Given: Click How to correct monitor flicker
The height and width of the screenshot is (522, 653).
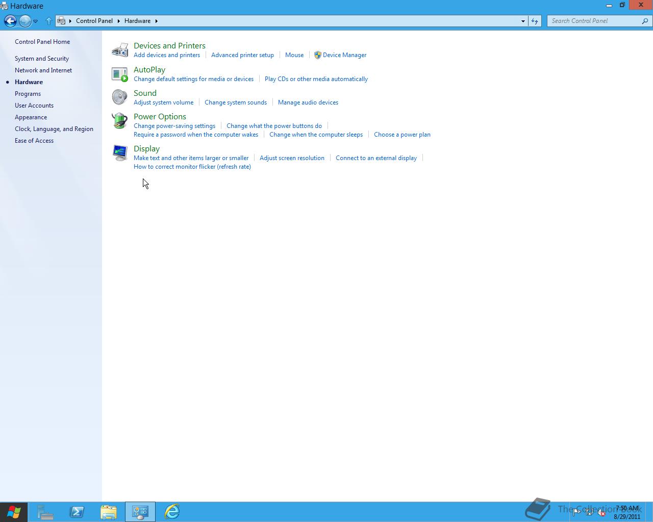Looking at the screenshot, I should pyautogui.click(x=192, y=167).
